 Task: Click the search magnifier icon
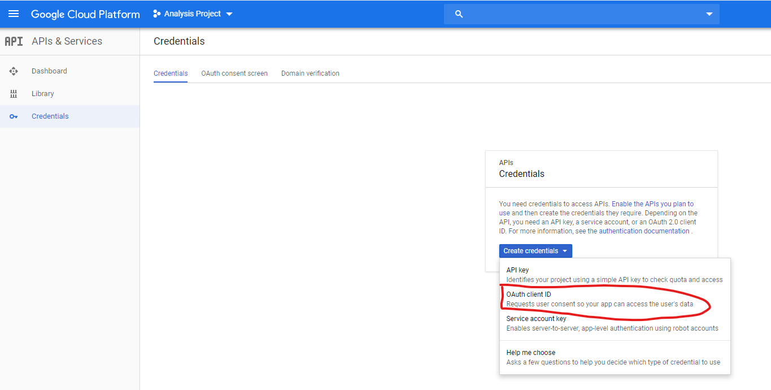tap(459, 14)
